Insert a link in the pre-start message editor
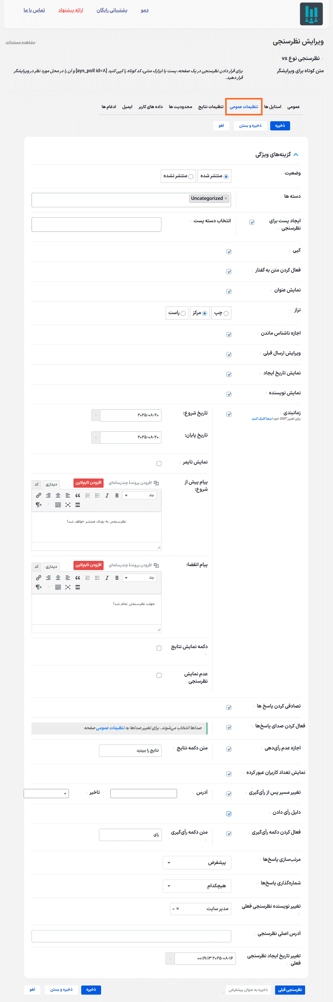The image size is (333, 1002). click(39, 495)
